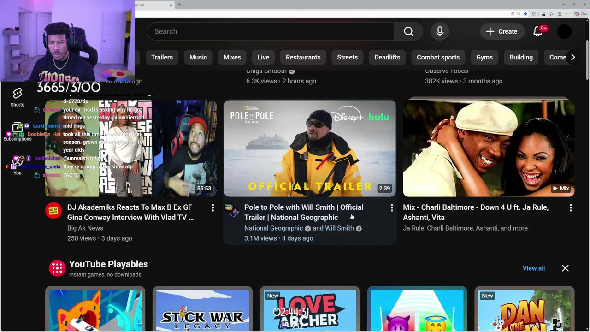The width and height of the screenshot is (590, 332).
Task: Open the YouTube account avatar menu
Action: click(x=564, y=31)
